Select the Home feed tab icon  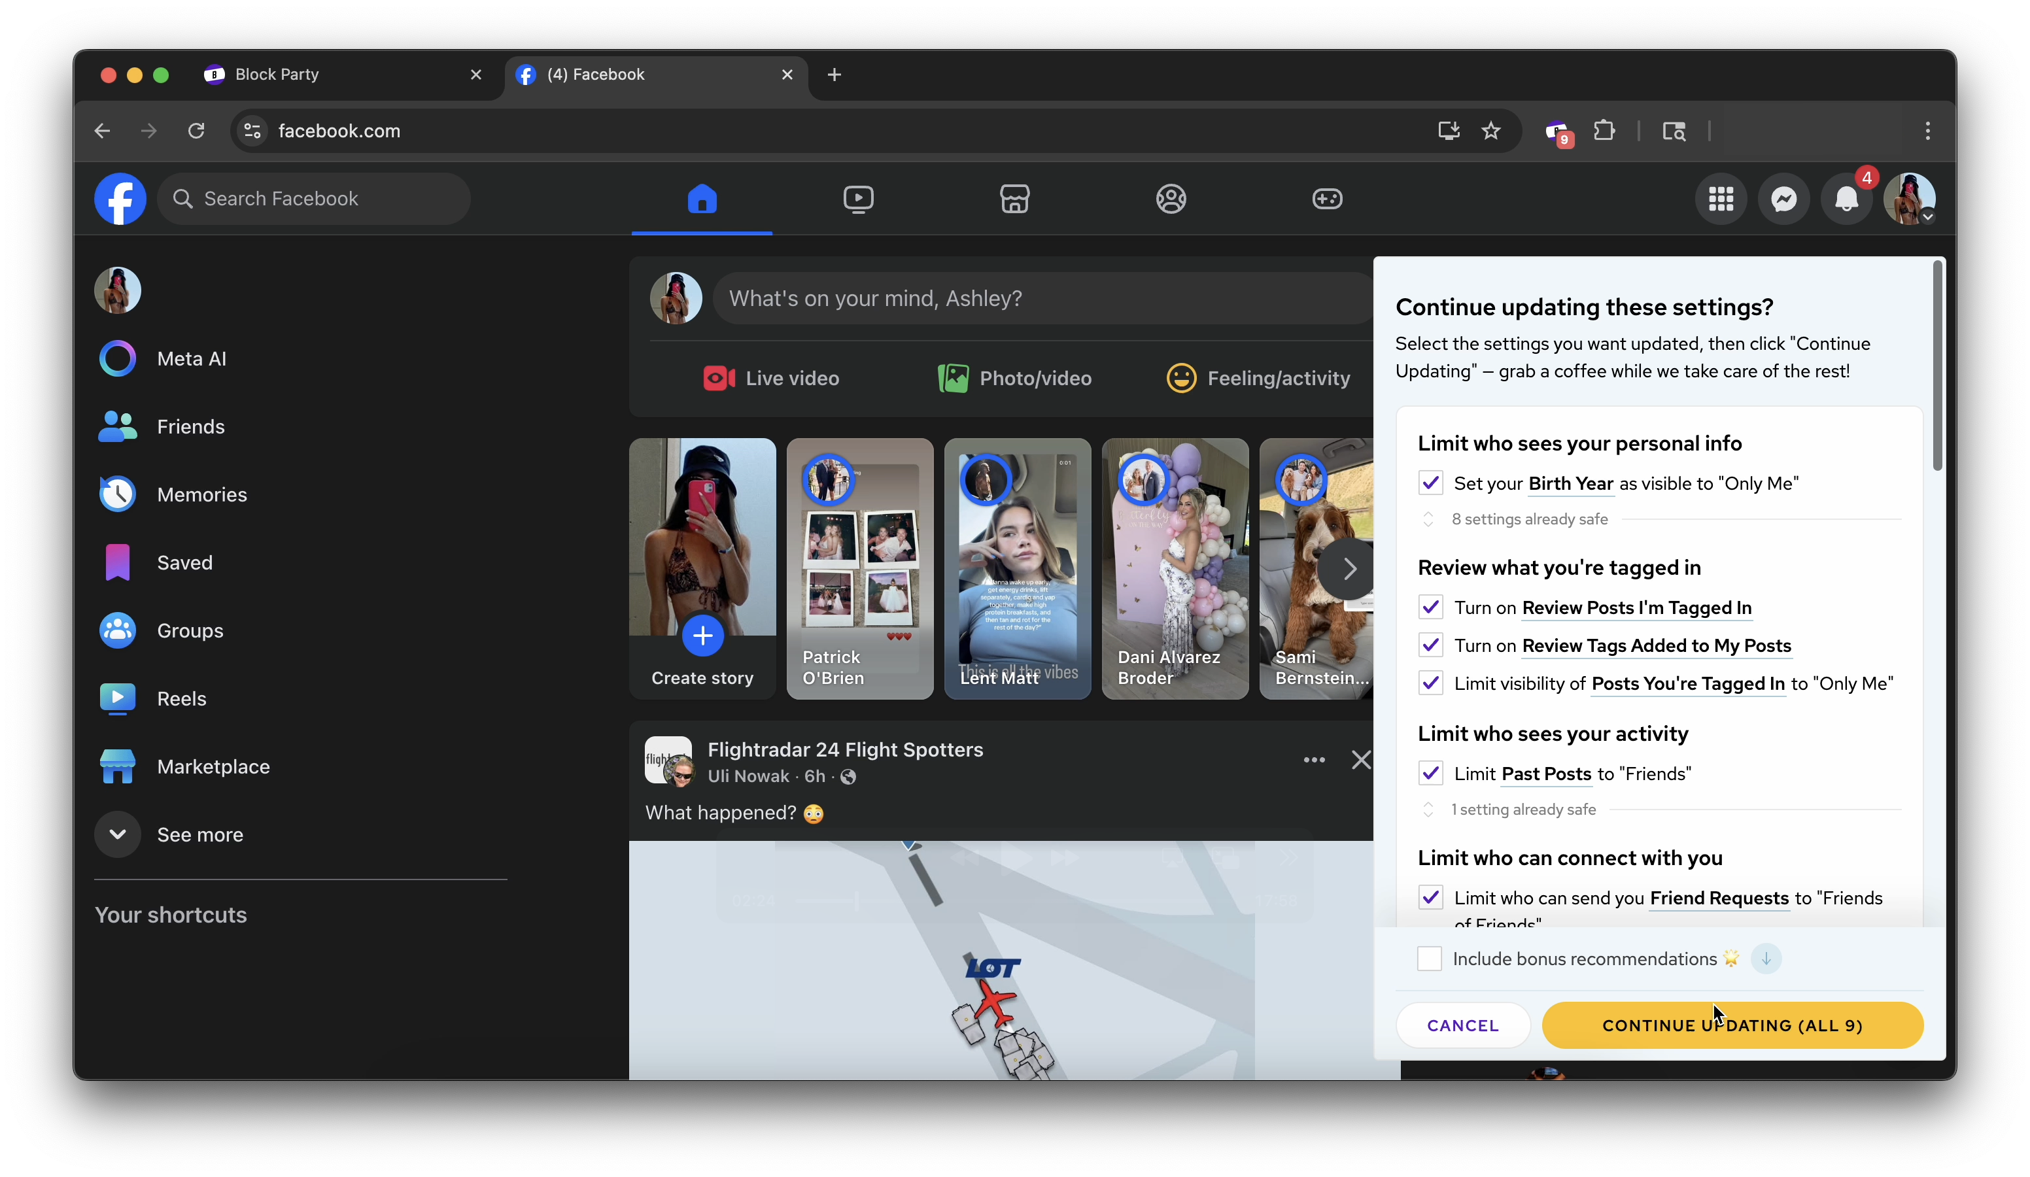(x=702, y=198)
